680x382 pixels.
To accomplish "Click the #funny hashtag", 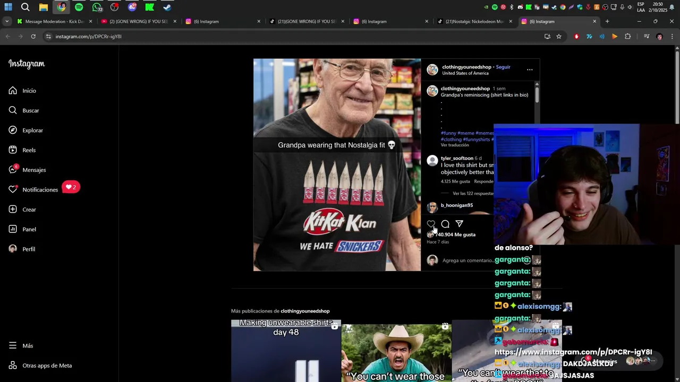I will tap(448, 133).
